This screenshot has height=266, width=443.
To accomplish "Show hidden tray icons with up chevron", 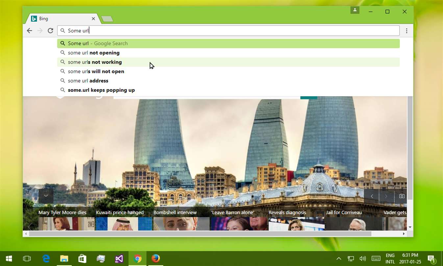I will 339,258.
